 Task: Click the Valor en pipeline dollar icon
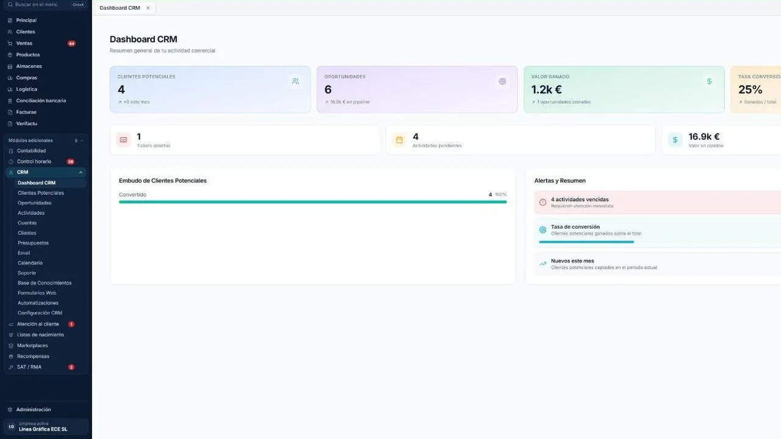pos(675,140)
